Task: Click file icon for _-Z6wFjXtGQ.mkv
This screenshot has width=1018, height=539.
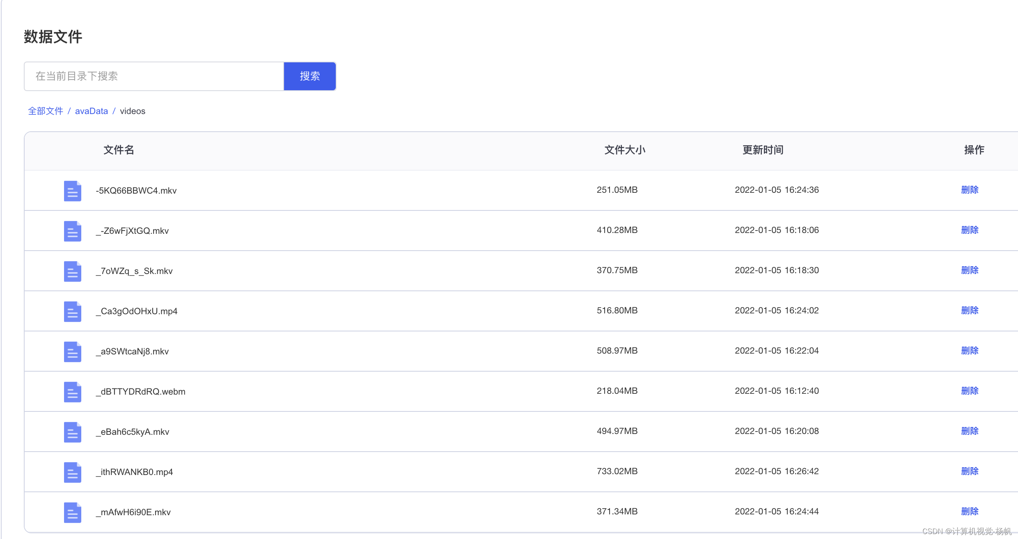Action: coord(72,231)
